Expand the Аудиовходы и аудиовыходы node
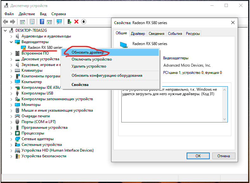 tap(11, 36)
